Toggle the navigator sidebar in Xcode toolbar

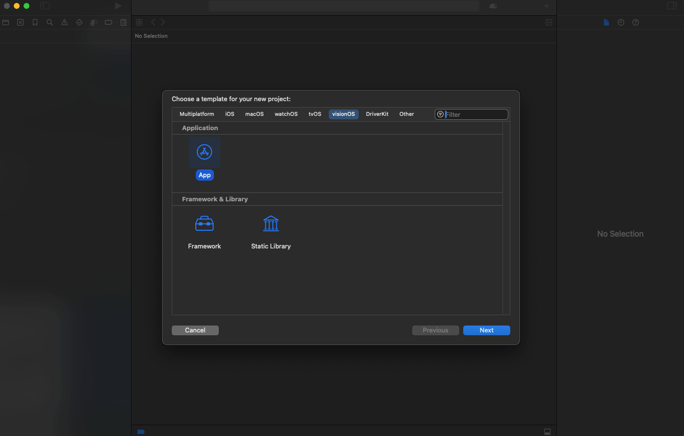(45, 6)
